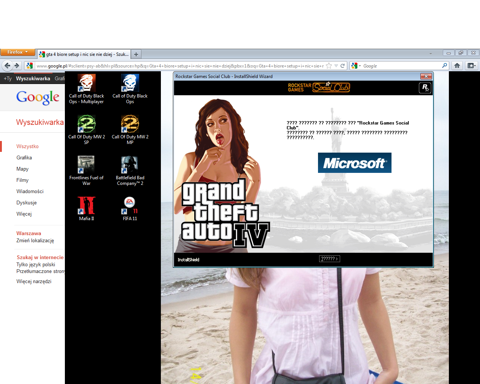Click the Warszawa location text
The width and height of the screenshot is (480, 384).
[x=29, y=233]
